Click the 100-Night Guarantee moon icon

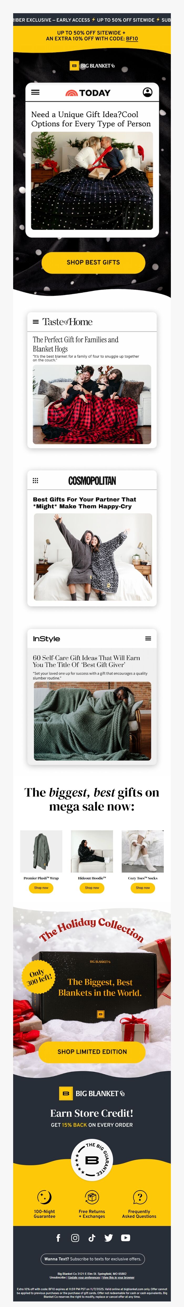coord(44,1197)
